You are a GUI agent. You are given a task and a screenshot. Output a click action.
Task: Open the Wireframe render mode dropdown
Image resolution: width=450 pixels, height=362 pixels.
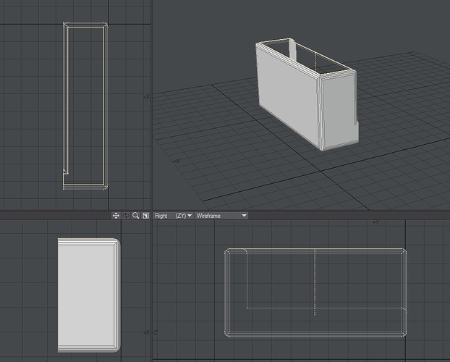click(221, 216)
